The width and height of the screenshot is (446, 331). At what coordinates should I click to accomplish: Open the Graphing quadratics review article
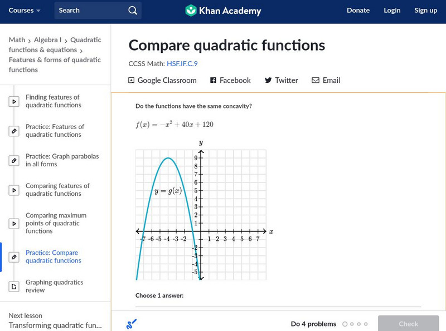(54, 286)
